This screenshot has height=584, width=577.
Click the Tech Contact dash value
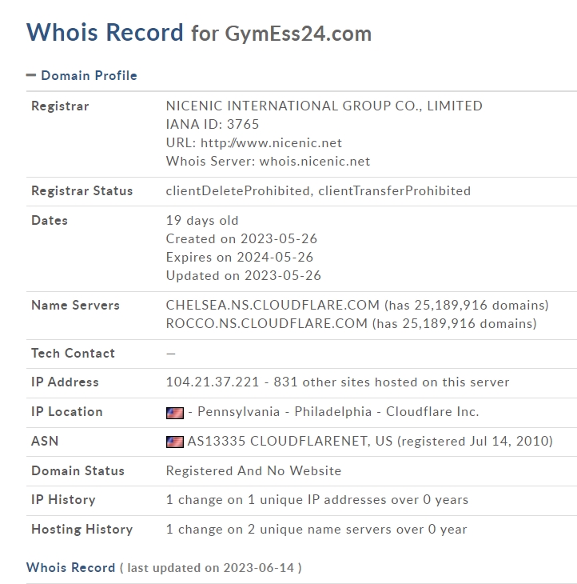[171, 354]
